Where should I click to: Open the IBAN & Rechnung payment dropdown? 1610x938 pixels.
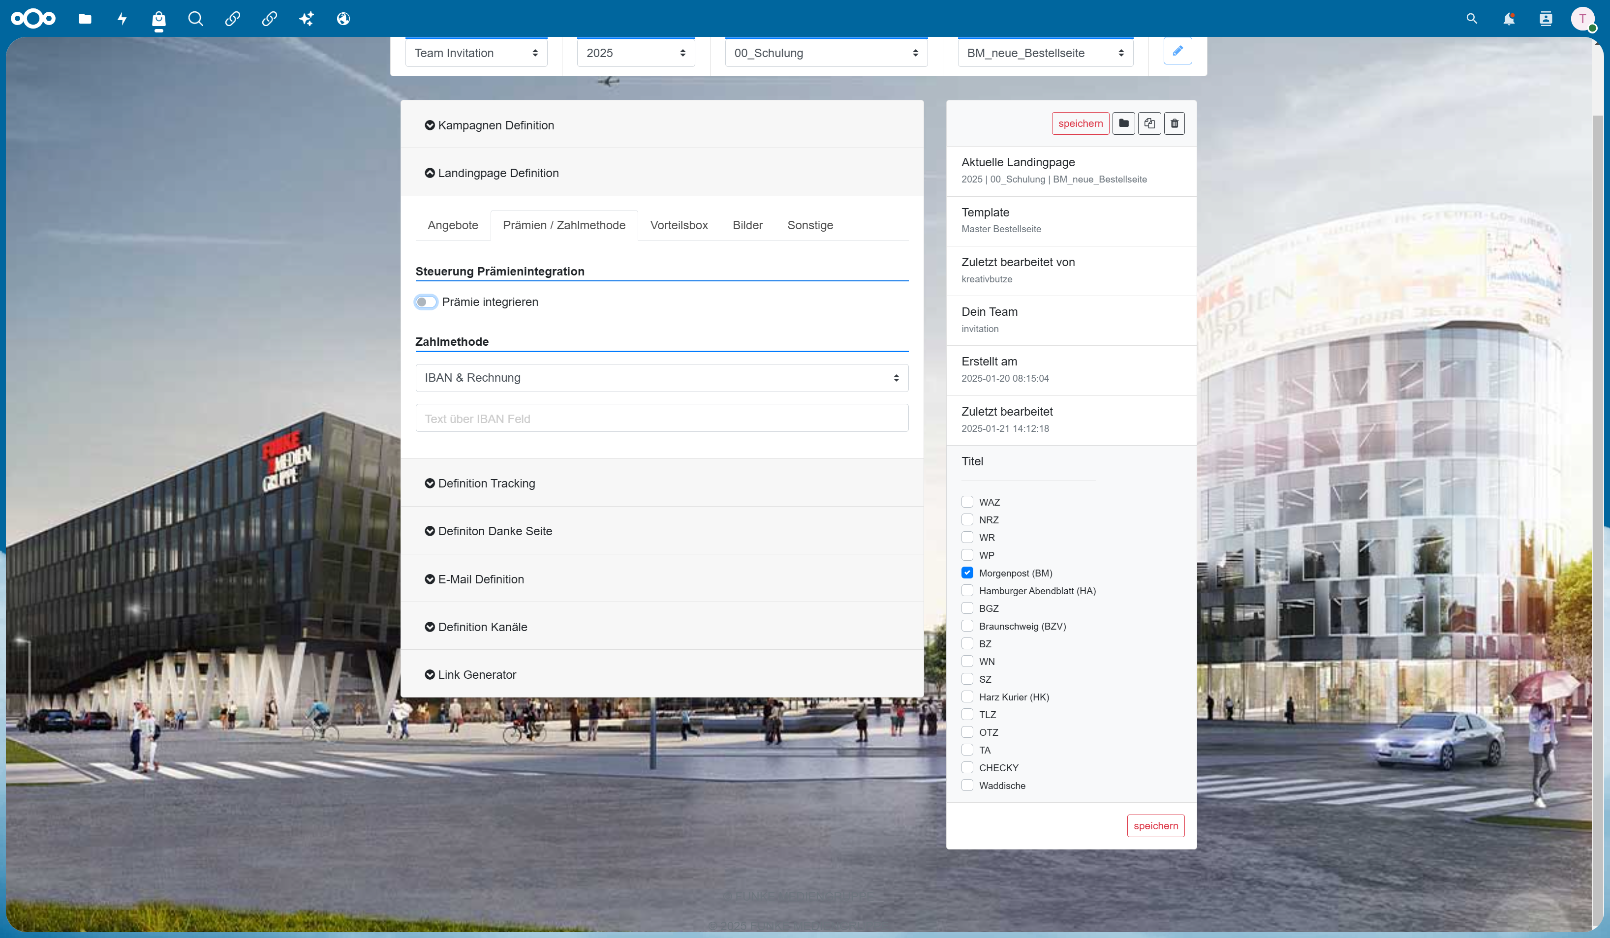[x=662, y=378]
